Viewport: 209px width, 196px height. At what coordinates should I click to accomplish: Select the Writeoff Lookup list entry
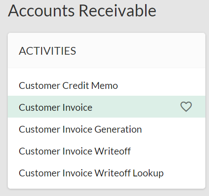pos(91,173)
